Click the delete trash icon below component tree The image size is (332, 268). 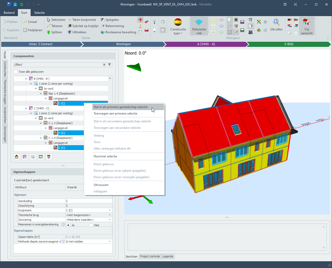[x=49, y=157]
